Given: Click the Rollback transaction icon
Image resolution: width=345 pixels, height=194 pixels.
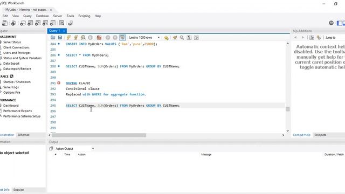Looking at the screenshot, I should point(115,38).
